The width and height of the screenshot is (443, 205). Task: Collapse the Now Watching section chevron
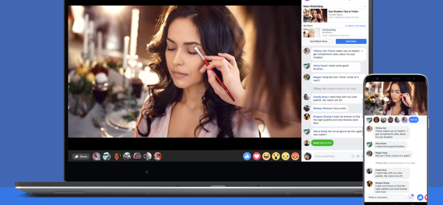[364, 6]
